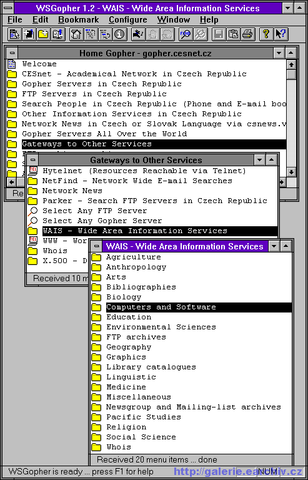Click the open-book Bookmarks toolbar icon
Viewport: 308px width, 480px height.
[59, 34]
